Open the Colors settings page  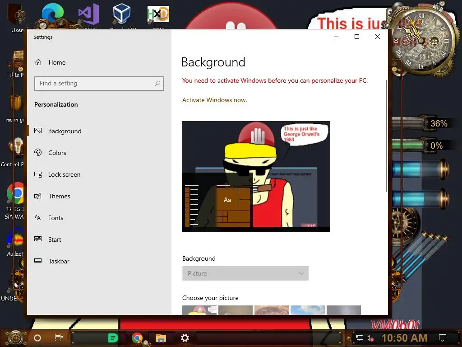point(57,153)
